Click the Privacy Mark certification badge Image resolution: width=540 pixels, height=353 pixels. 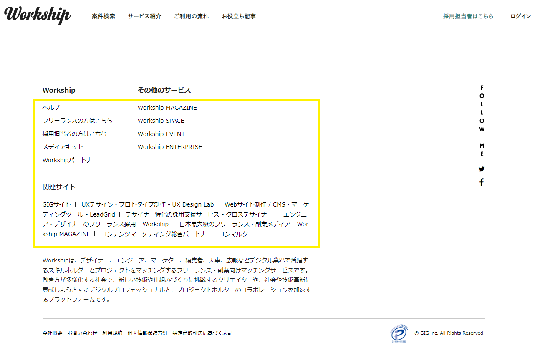399,333
